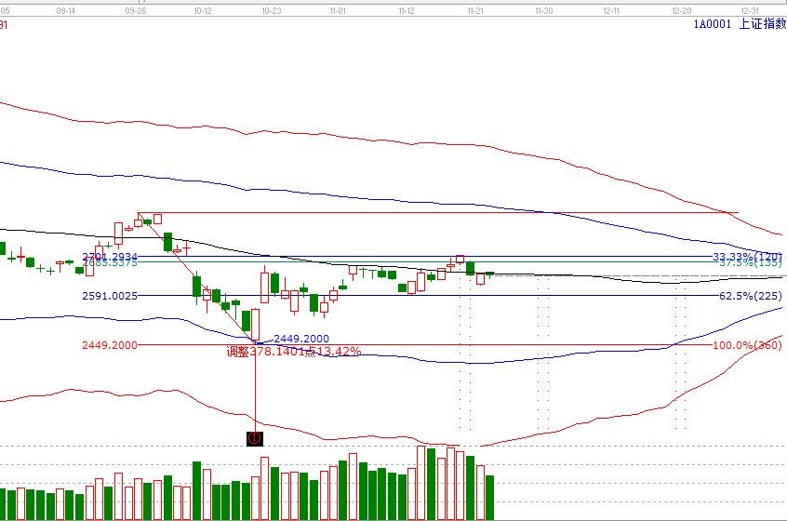Click the 37.5%(135) retracement level label
Image resolution: width=787 pixels, height=521 pixels.
pyautogui.click(x=751, y=263)
